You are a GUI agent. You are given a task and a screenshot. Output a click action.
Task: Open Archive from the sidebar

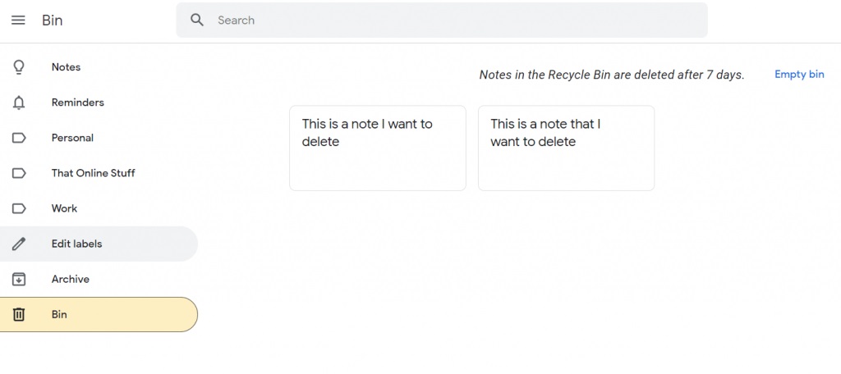point(70,279)
